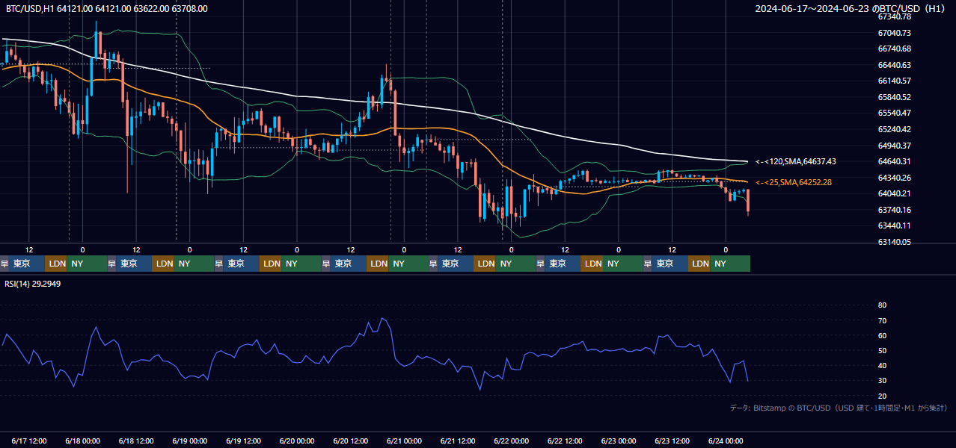The height and width of the screenshot is (448, 956).
Task: Click price axis label 64940.37
Action: tap(894, 146)
